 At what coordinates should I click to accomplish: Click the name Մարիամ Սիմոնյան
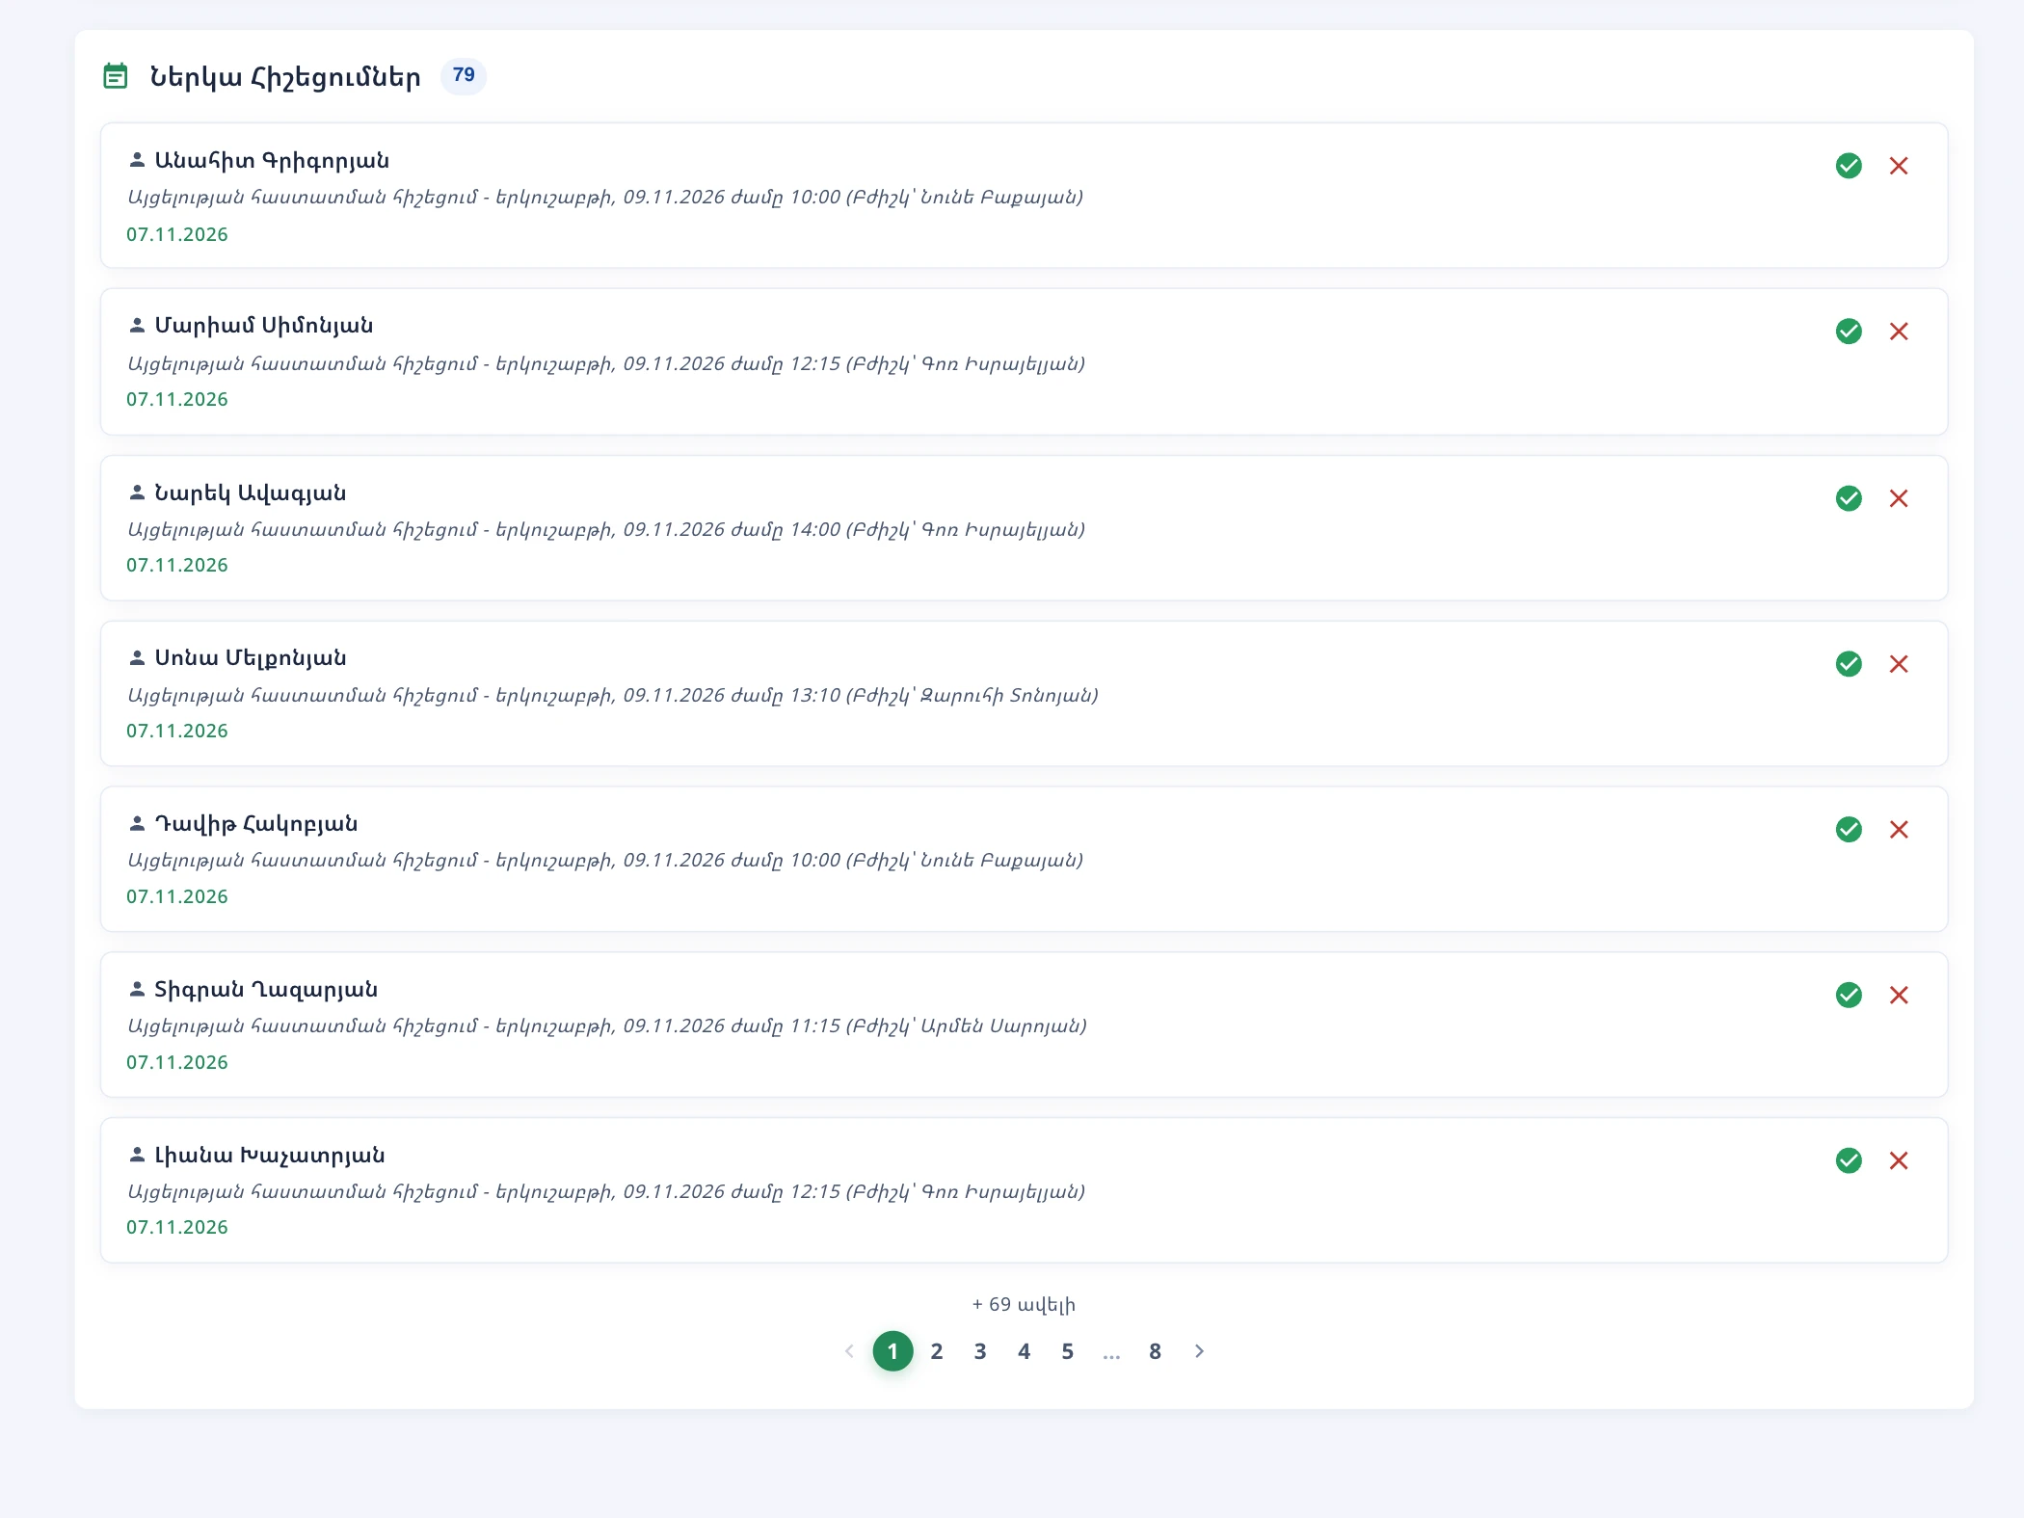264,326
